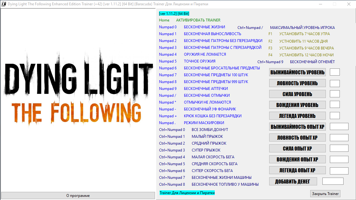Viewport: 356px width, 200px height.
Task: Focus the СИЛА ОПЫТ XP input field
Action: (x=339, y=148)
